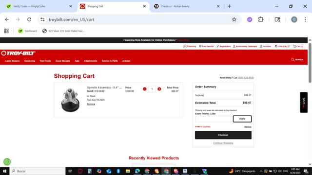Click the Enter Promo Code field

pos(213,119)
